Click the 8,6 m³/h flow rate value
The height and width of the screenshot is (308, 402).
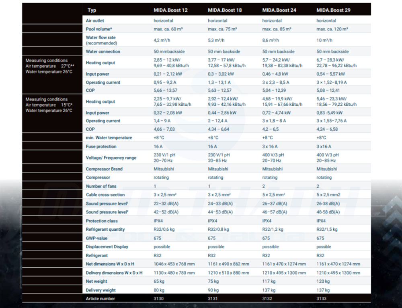271,40
